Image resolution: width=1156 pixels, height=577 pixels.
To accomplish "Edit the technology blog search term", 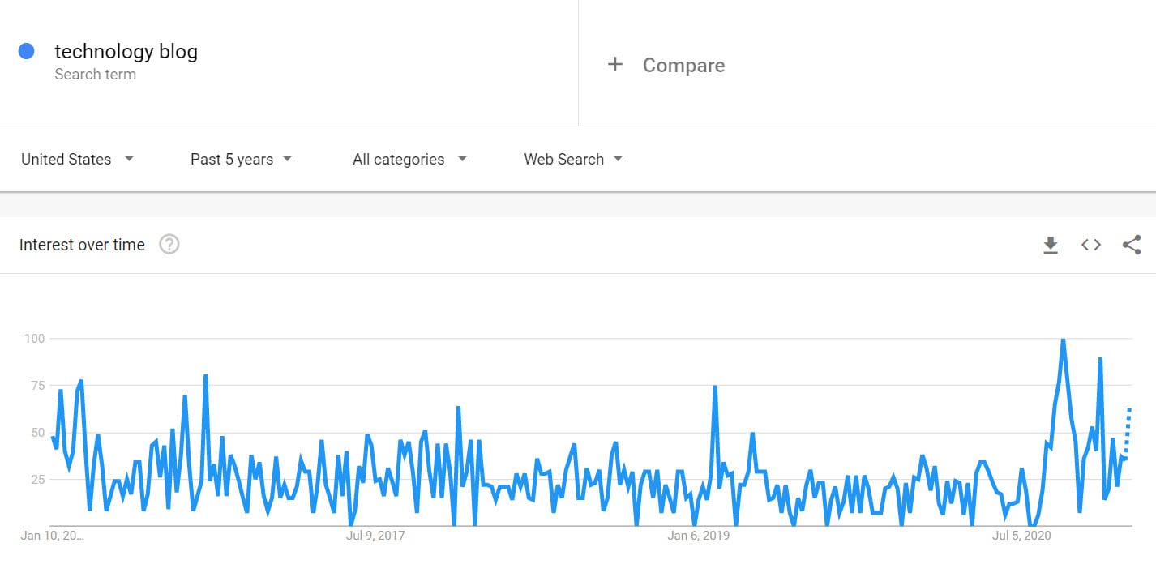I will pos(126,52).
